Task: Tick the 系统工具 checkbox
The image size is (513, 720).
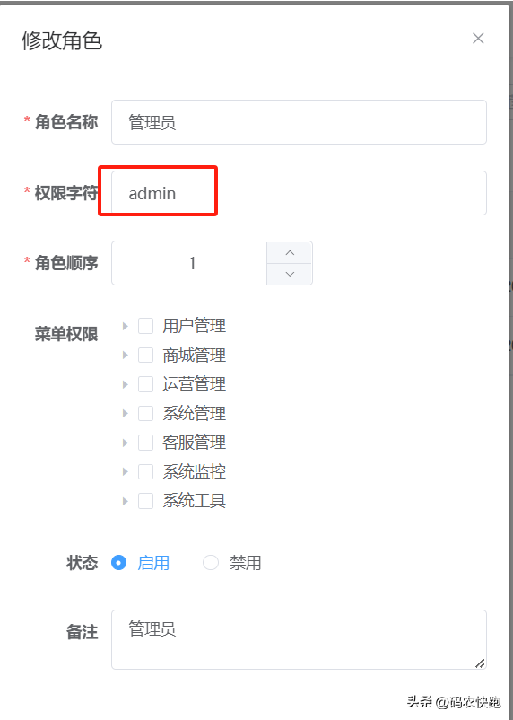Action: tap(146, 501)
